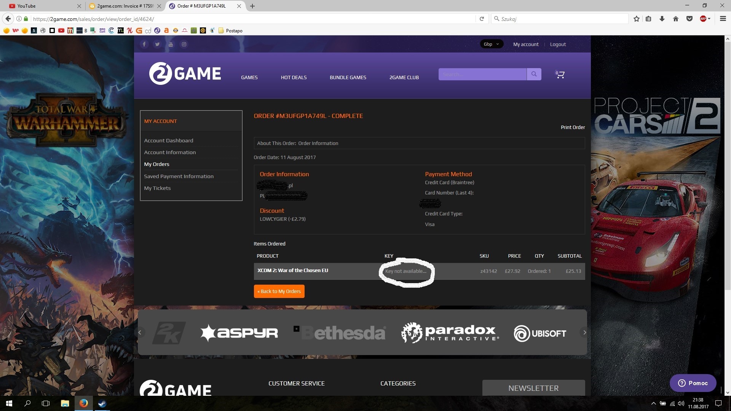The image size is (731, 411).
Task: Select My Orders in sidebar
Action: point(156,164)
